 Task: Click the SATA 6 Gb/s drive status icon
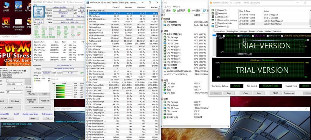[x=35, y=78]
